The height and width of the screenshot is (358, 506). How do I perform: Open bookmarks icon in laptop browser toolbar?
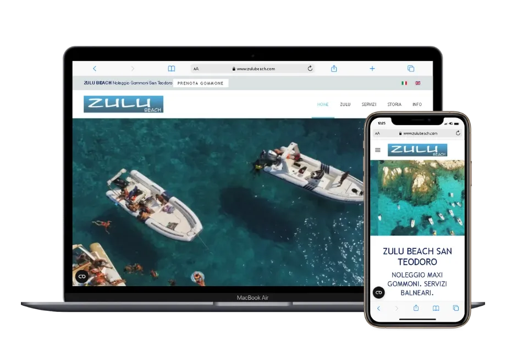pyautogui.click(x=172, y=69)
